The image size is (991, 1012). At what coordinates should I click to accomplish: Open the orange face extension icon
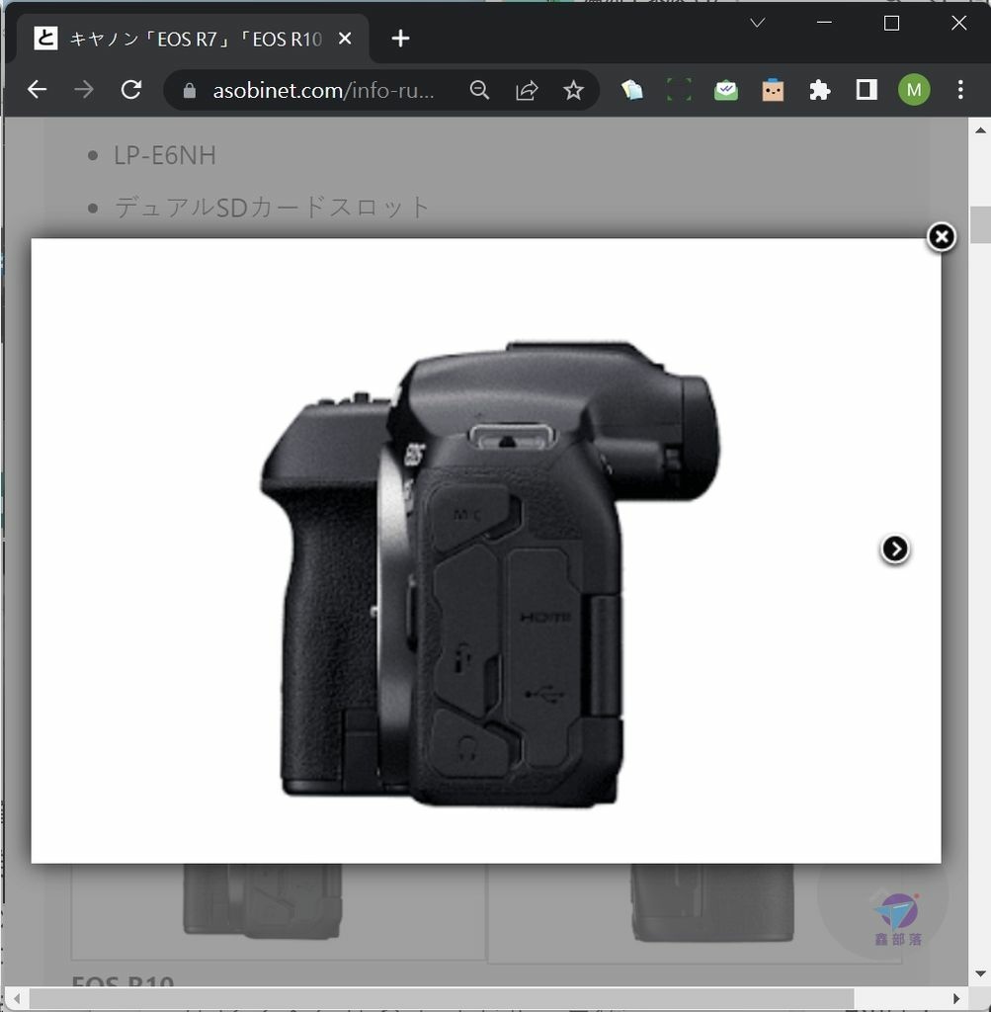[773, 90]
